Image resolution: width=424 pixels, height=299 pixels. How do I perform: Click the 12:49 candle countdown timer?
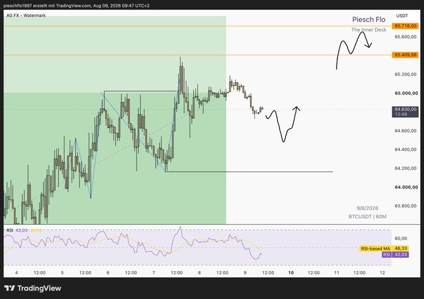click(x=401, y=115)
